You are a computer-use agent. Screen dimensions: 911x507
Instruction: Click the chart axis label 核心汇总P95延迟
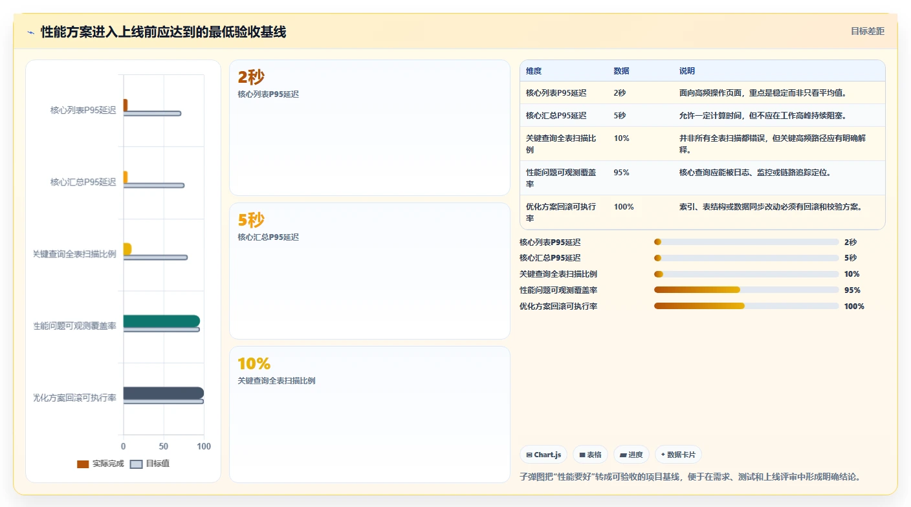83,182
